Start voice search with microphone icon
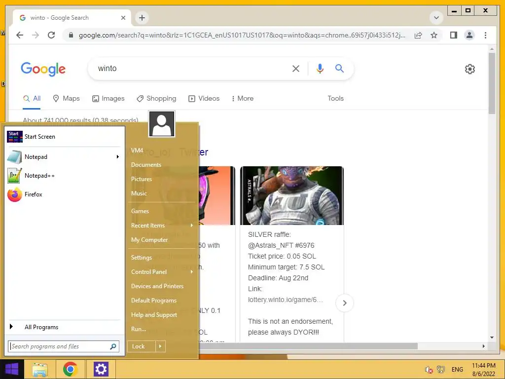Screen dimensions: 505x379 click(x=320, y=68)
